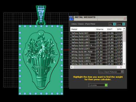This screenshot has width=136, height=102.
Task: Select the White Gold:14K PdW row
Action: pos(97,64)
